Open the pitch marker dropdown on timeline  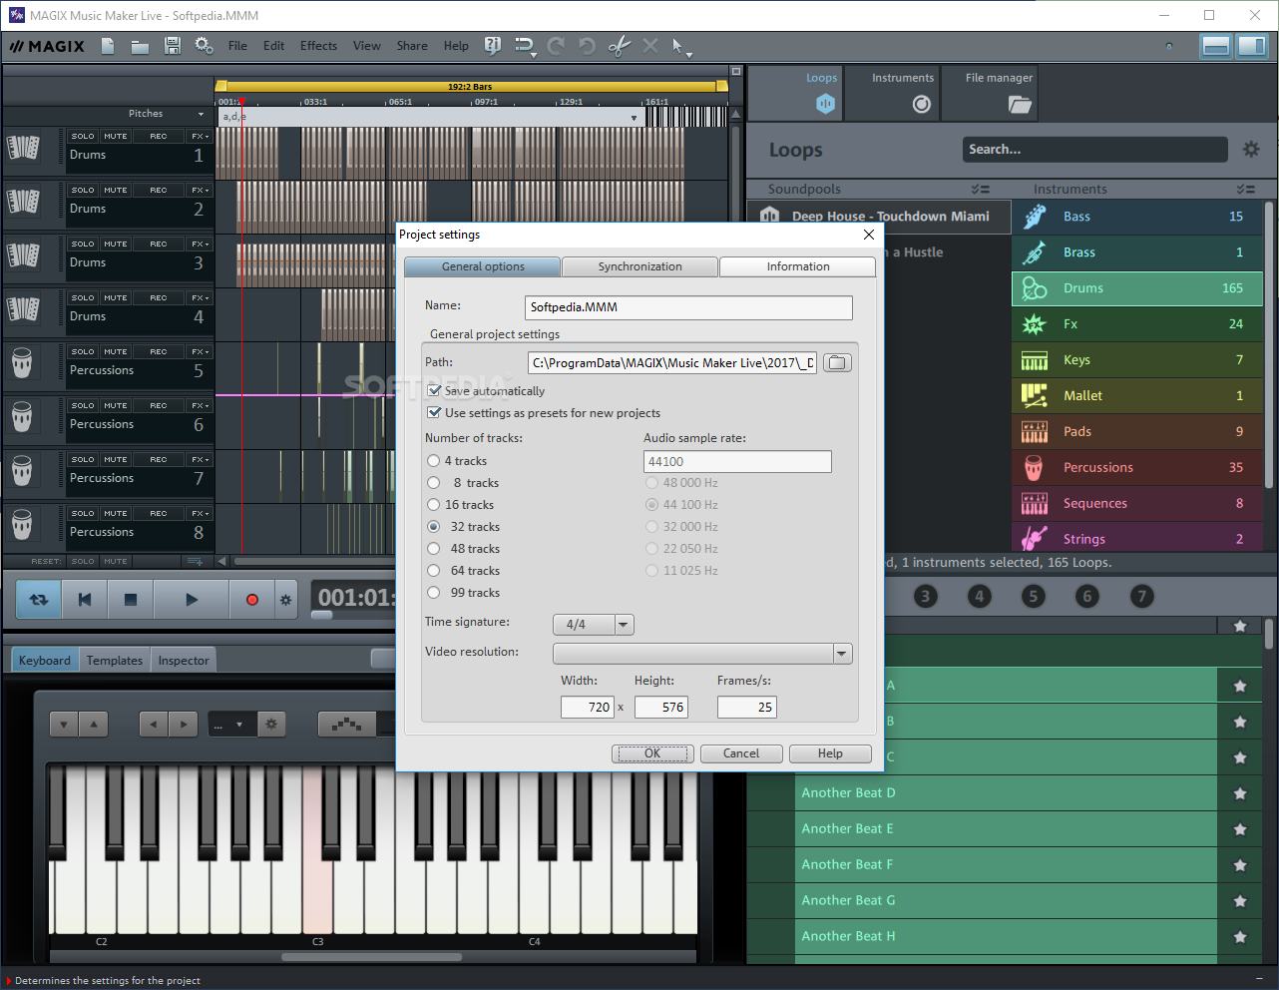click(x=634, y=118)
